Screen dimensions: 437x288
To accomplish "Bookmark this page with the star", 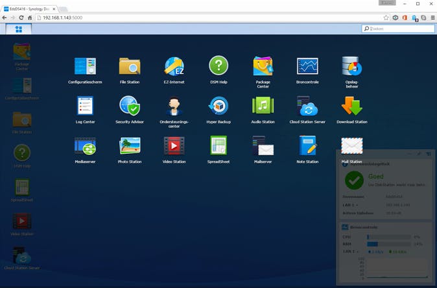I will 386,18.
